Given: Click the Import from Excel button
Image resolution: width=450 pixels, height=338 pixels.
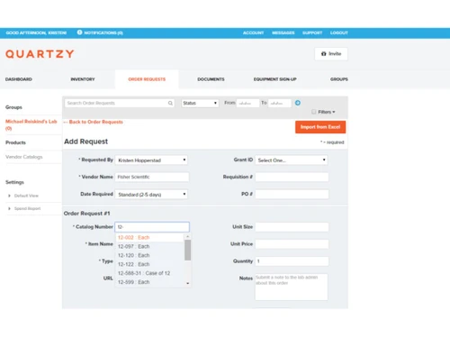Looking at the screenshot, I should tap(320, 127).
